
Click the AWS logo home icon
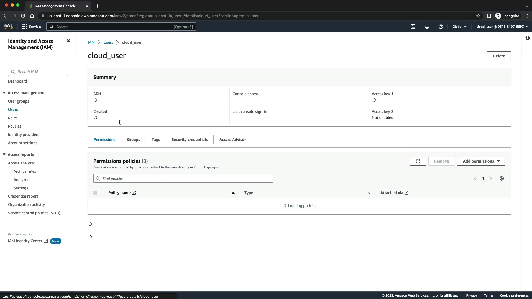point(8,26)
